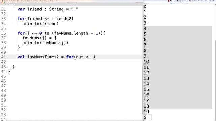Close the open file tab
The width and height of the screenshot is (216, 121).
click(13, 5)
